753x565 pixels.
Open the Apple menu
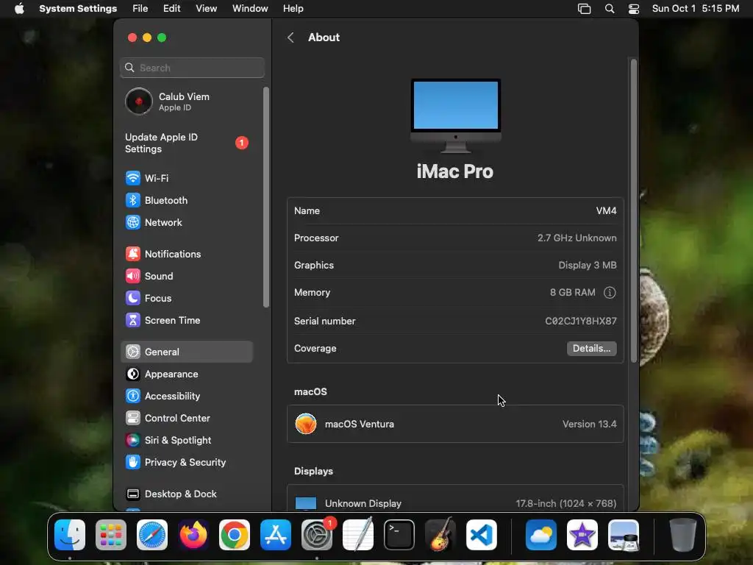tap(19, 9)
